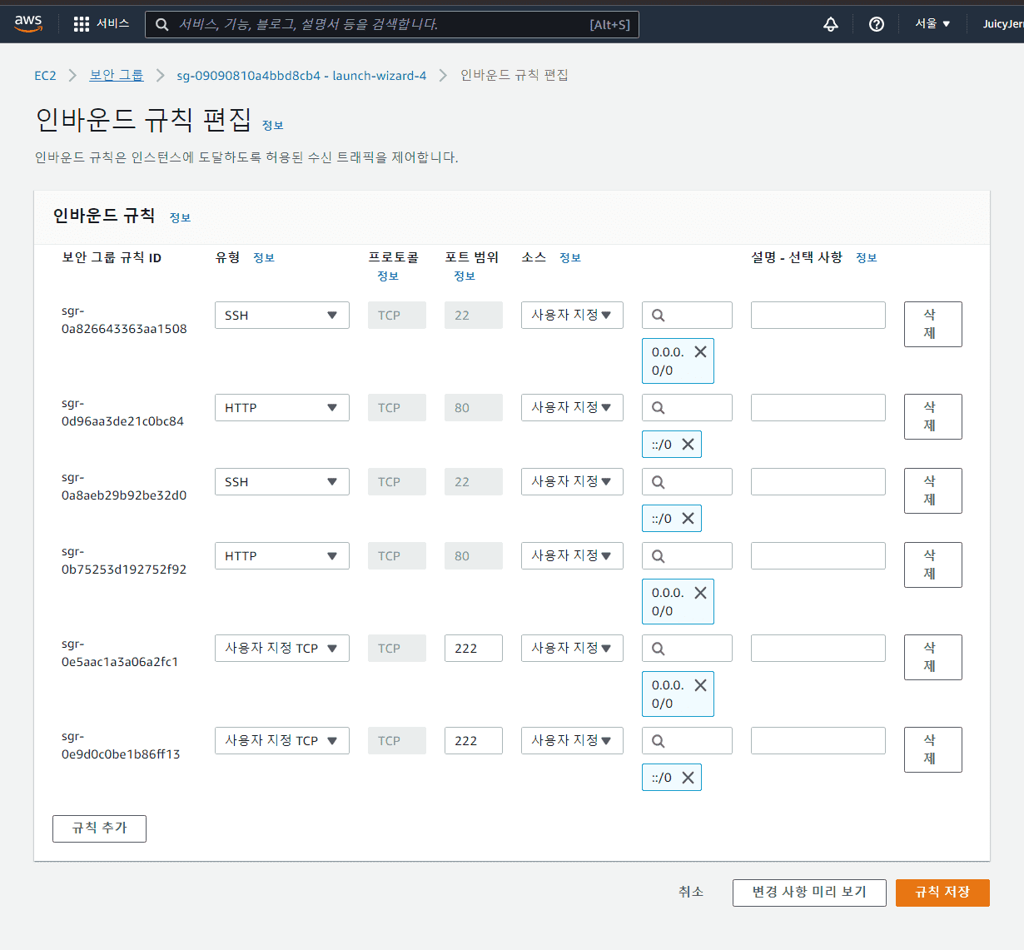This screenshot has height=950, width=1024.
Task: Focus source search field for rule sgr-0a8aeb29b92be32d0
Action: click(687, 482)
